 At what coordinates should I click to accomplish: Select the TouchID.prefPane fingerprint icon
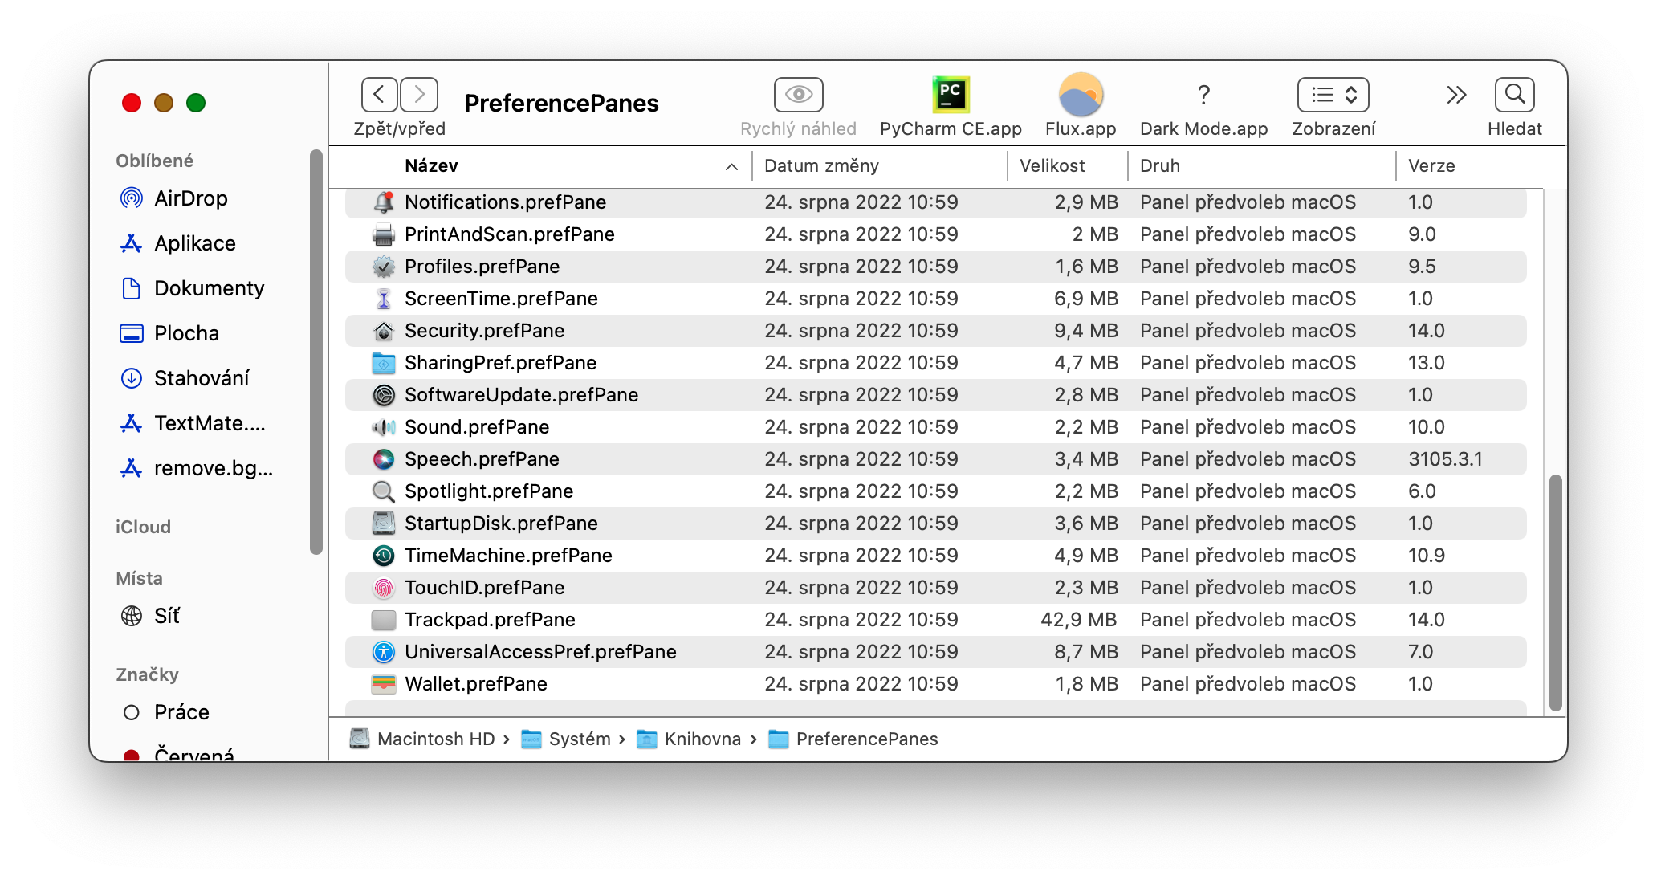[x=384, y=588]
